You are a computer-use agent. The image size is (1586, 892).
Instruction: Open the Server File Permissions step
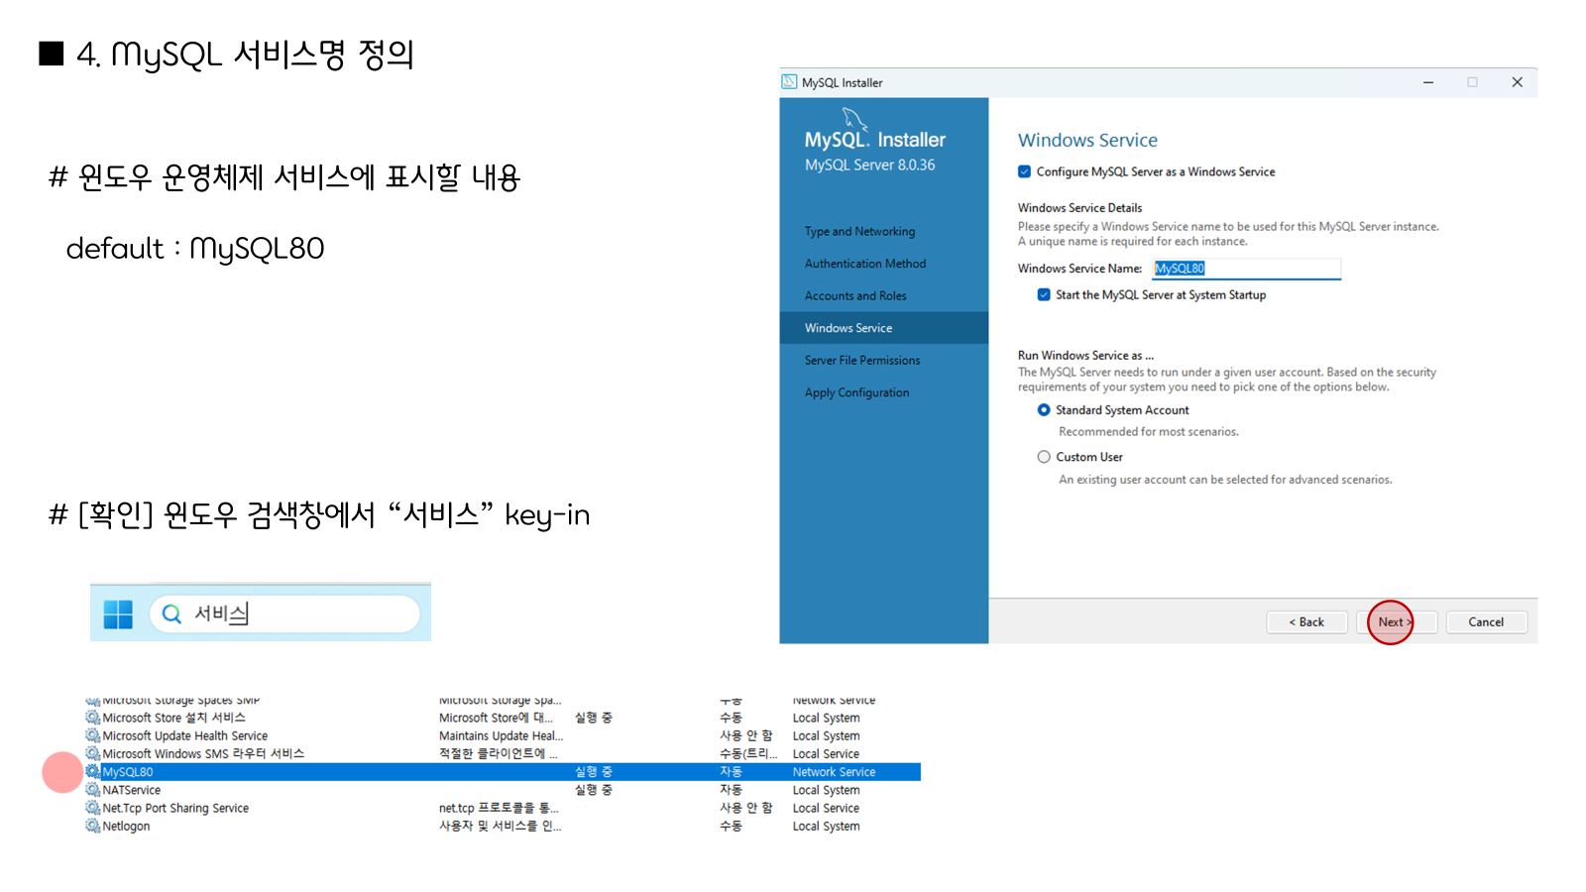pos(862,360)
